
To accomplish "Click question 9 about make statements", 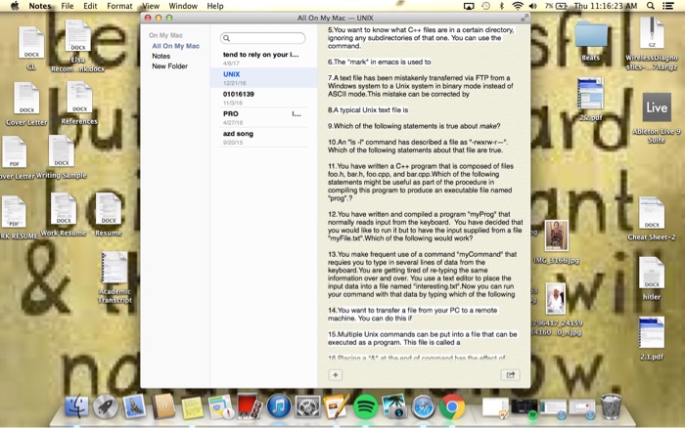I will tap(414, 126).
